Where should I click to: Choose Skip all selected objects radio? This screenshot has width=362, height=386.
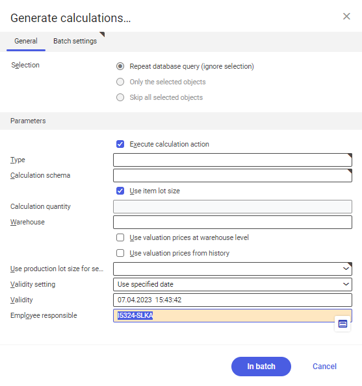[120, 97]
